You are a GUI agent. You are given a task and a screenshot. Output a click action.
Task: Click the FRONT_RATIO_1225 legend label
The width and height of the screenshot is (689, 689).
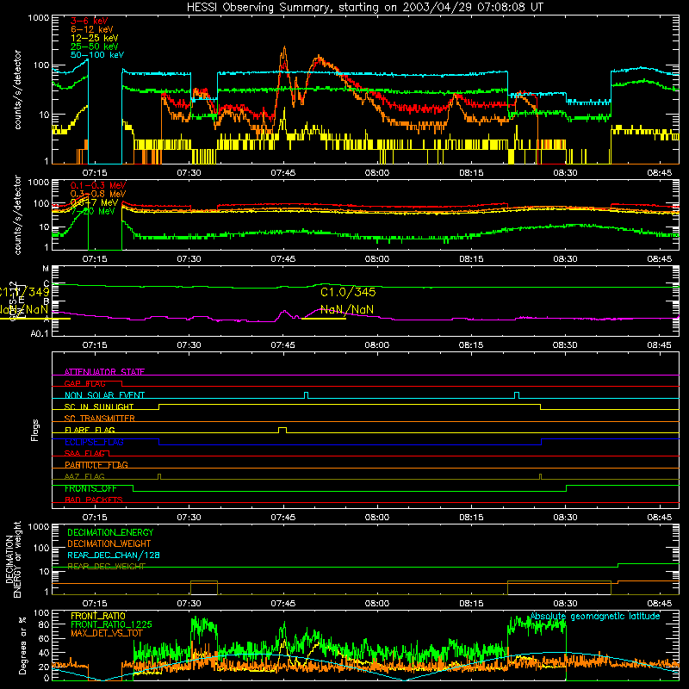111,624
